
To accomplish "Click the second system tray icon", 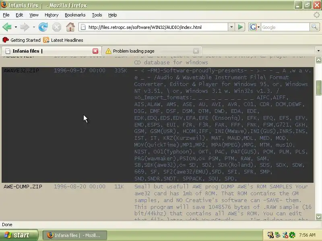I will click(278, 235).
